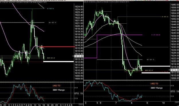Click the 7 label on the right chart time axis

(116, 103)
